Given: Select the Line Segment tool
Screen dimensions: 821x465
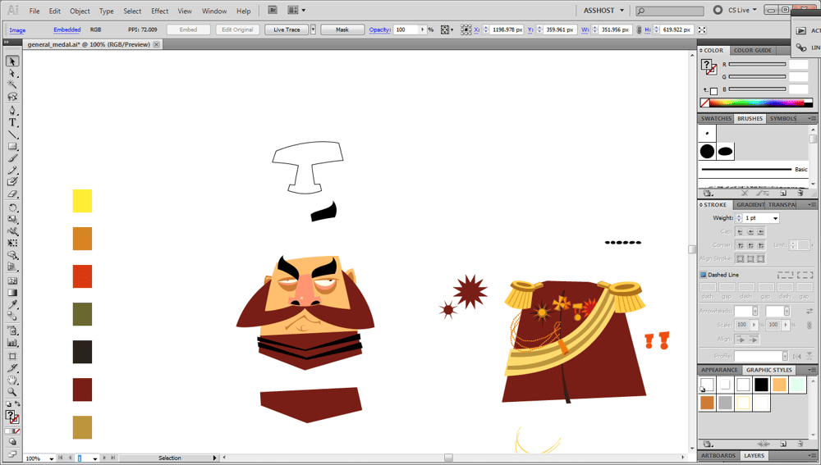Looking at the screenshot, I should [12, 134].
